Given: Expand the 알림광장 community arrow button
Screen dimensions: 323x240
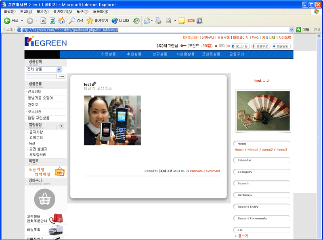Looking at the screenshot, I should (x=62, y=126).
